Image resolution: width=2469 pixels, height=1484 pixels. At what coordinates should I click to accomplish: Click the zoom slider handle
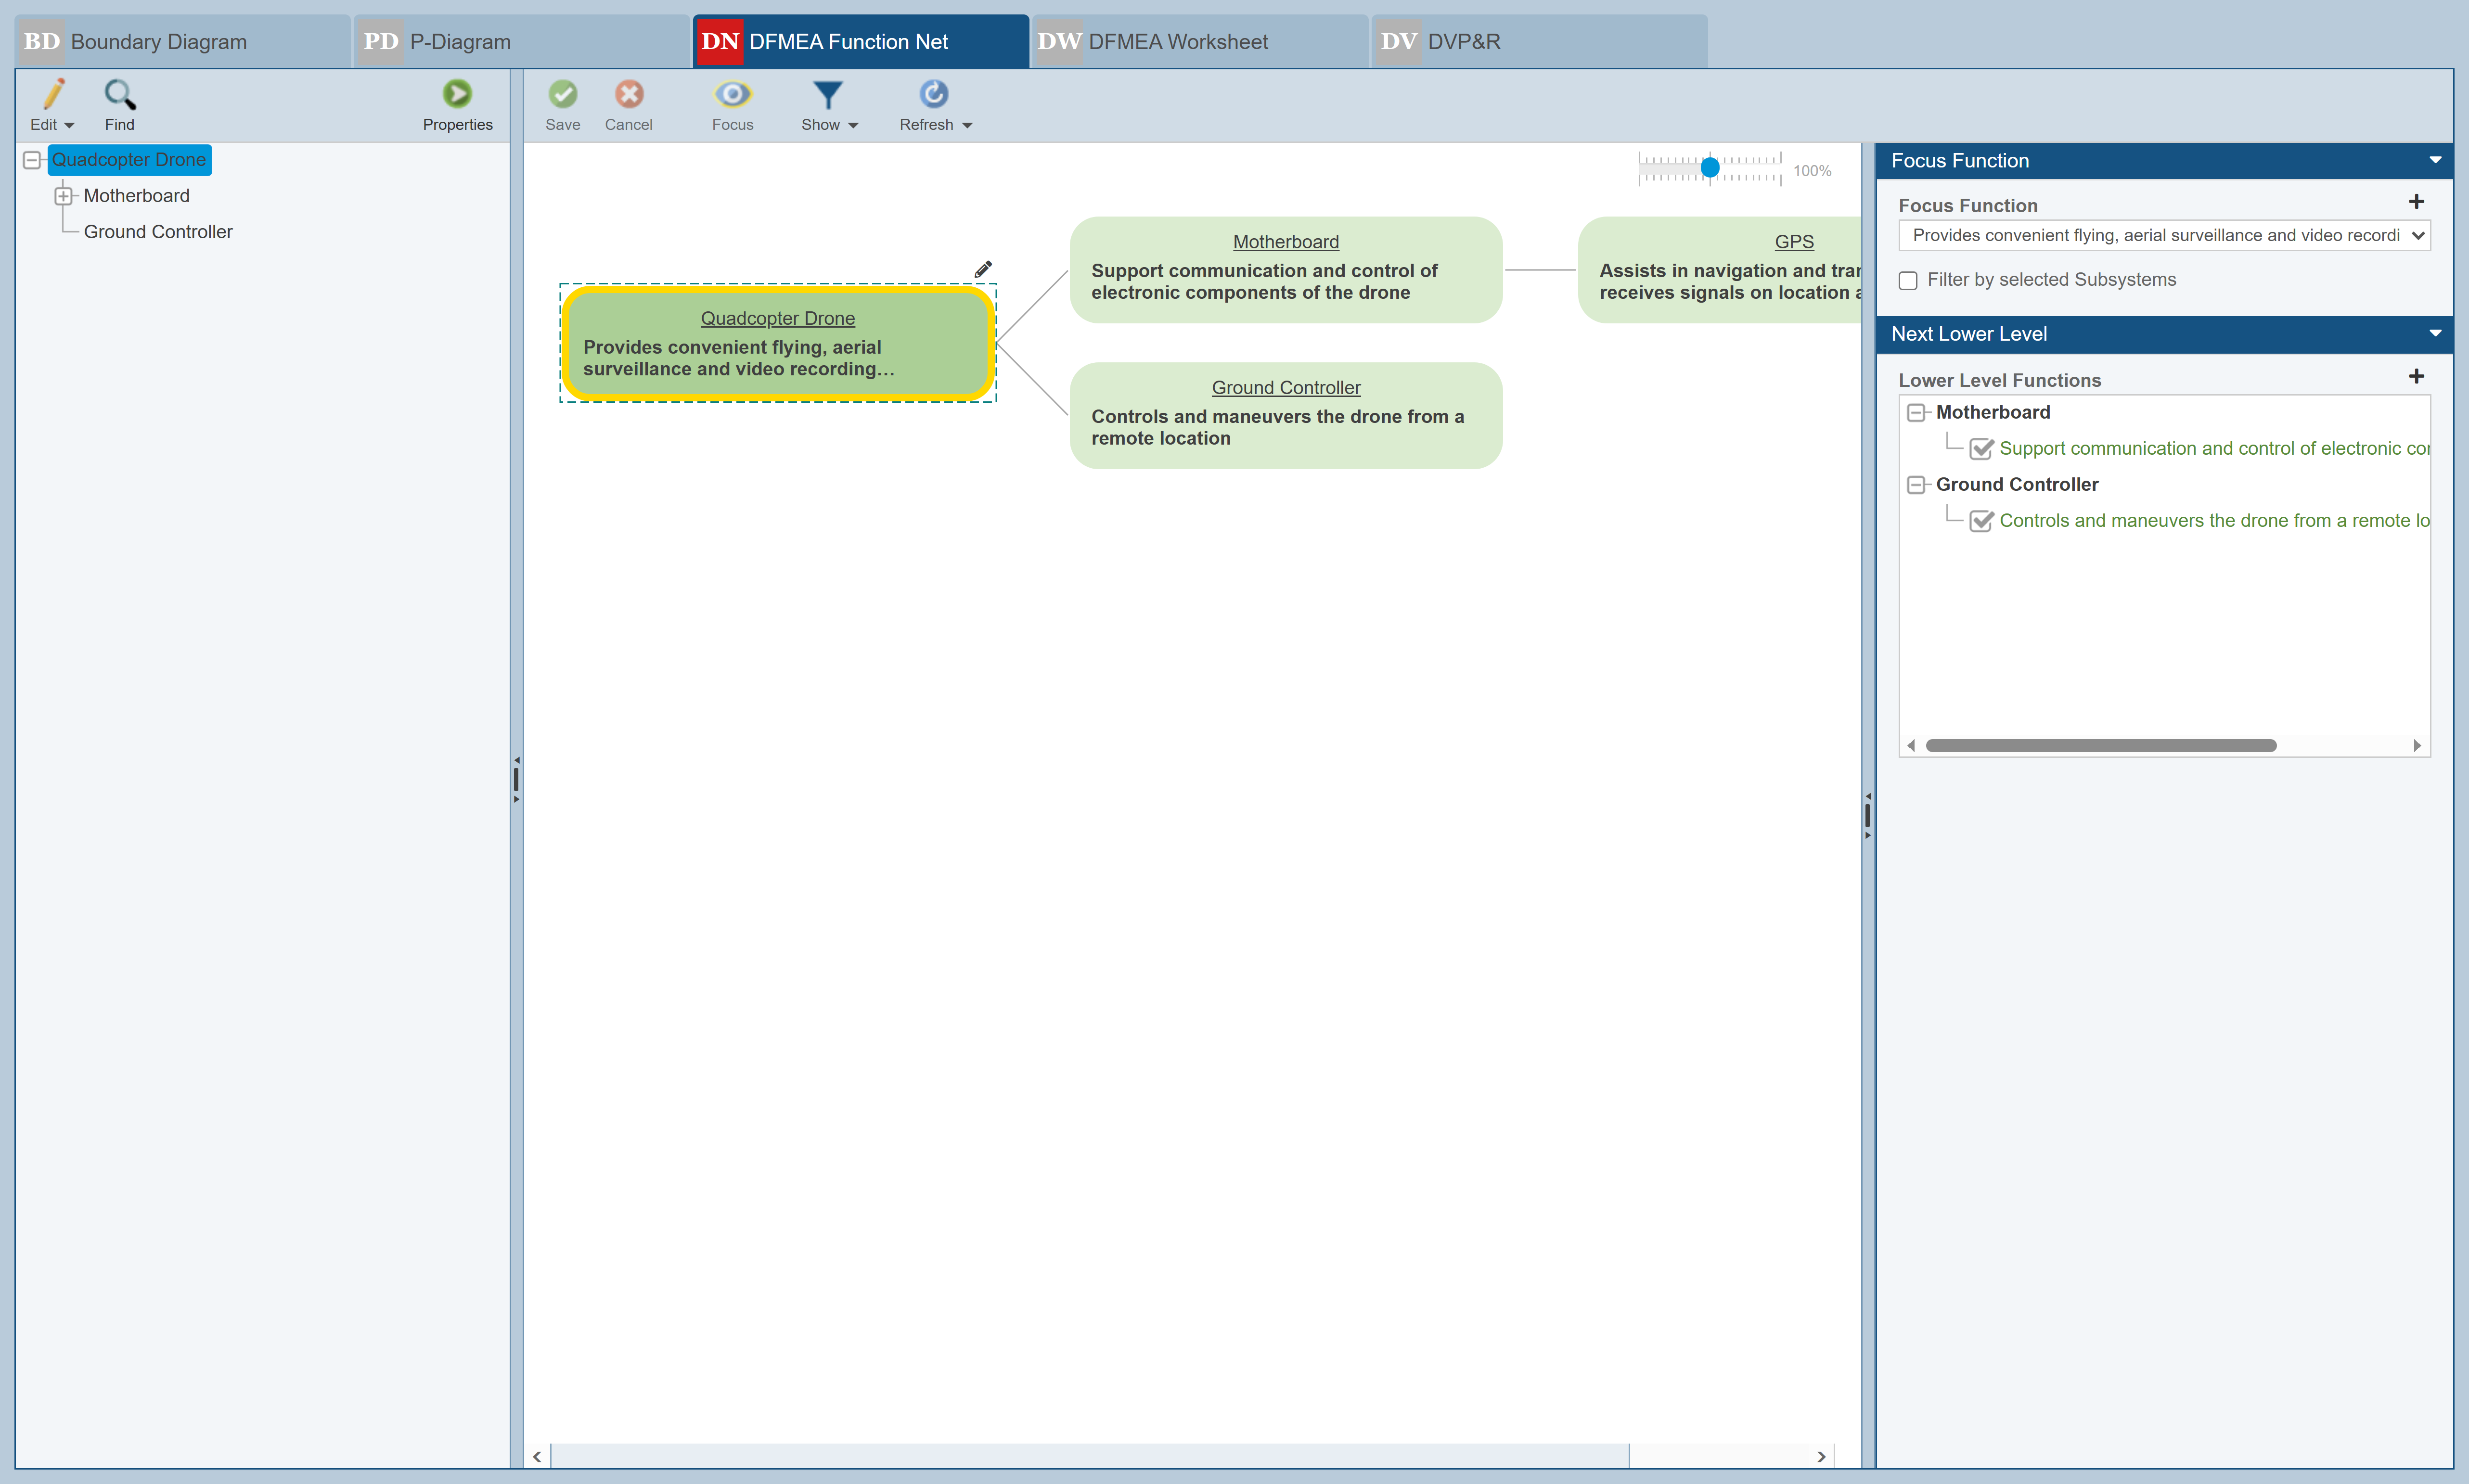point(1710,168)
